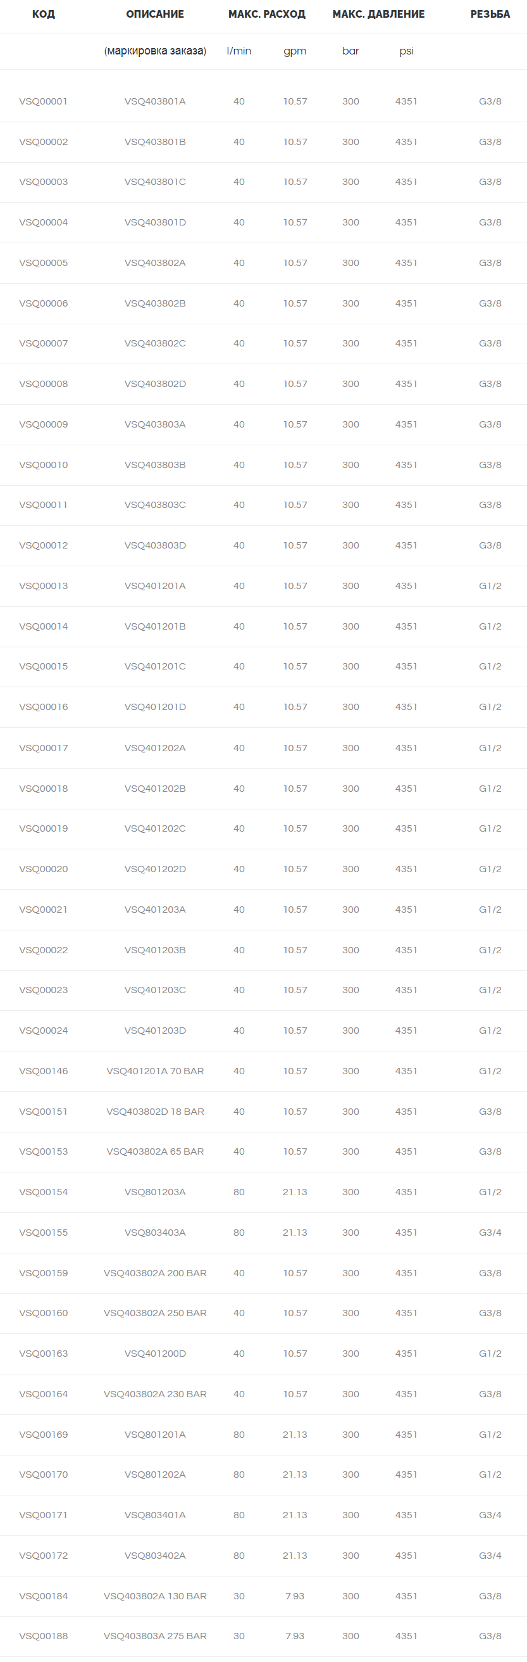This screenshot has width=527, height=1662.
Task: Click code VSQ00154 in the table
Action: [x=43, y=1191]
